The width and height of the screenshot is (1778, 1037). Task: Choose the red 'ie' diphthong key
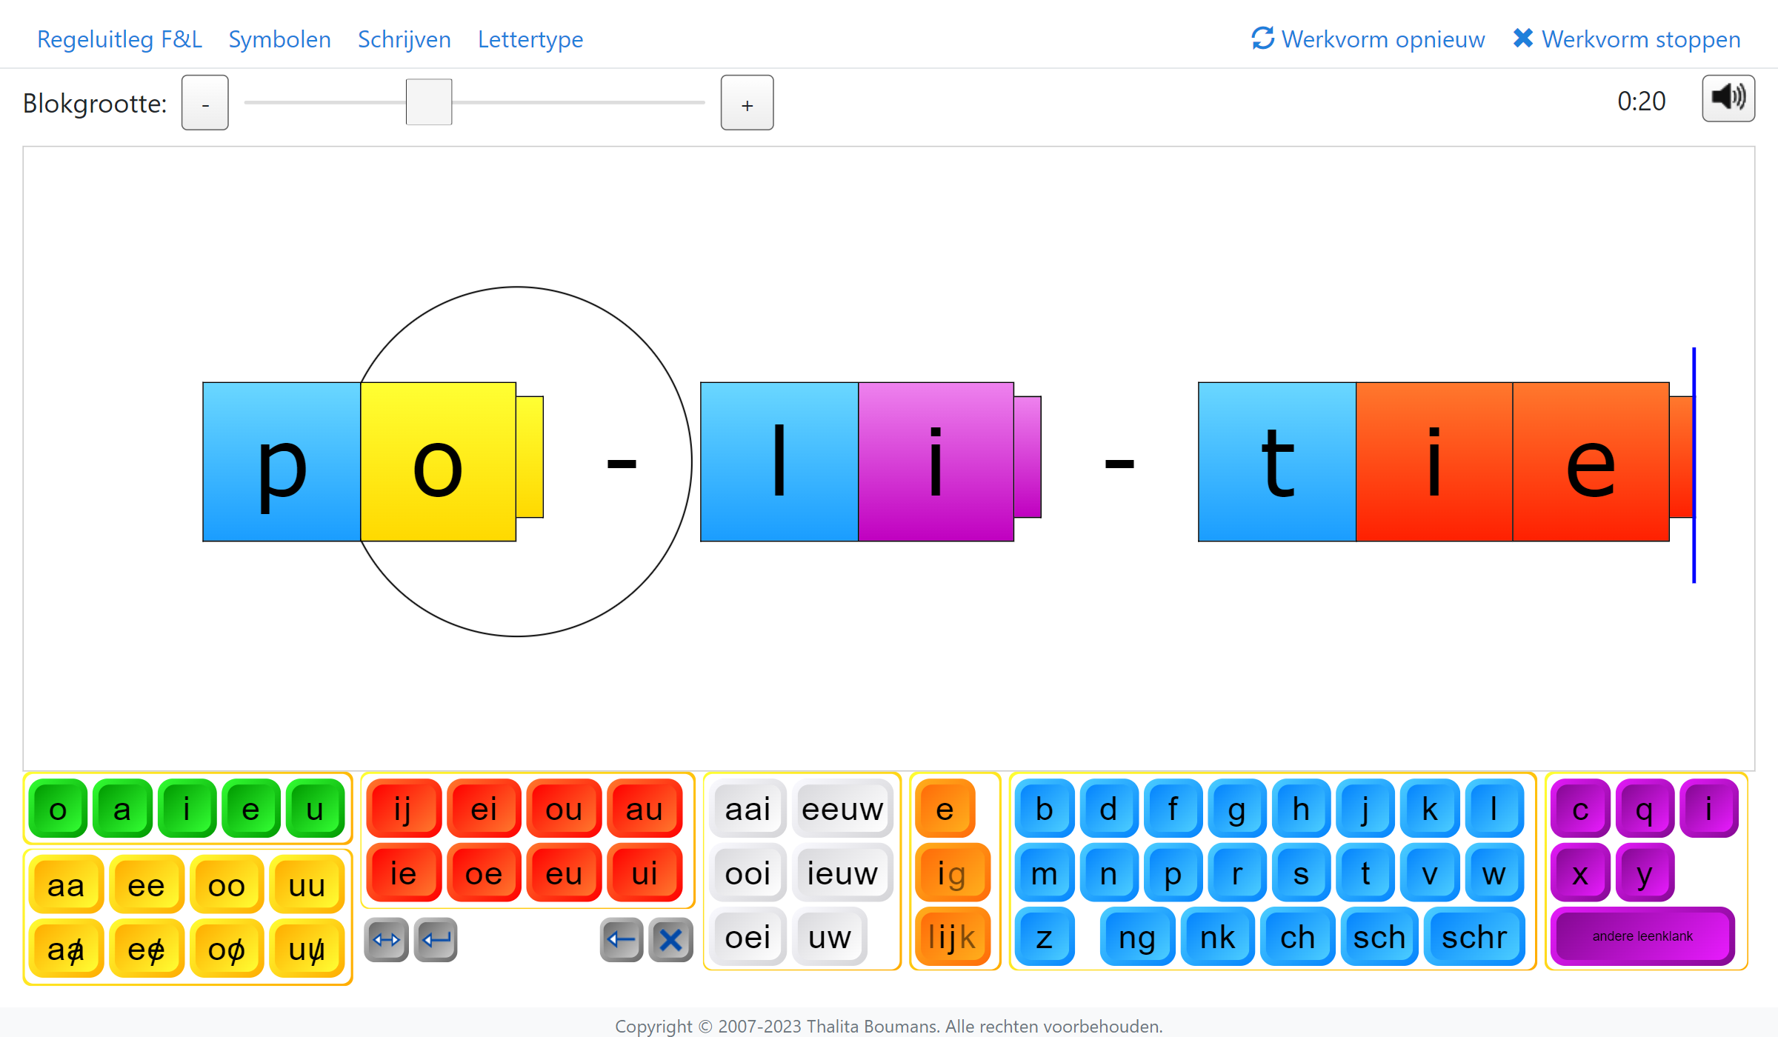(x=404, y=873)
